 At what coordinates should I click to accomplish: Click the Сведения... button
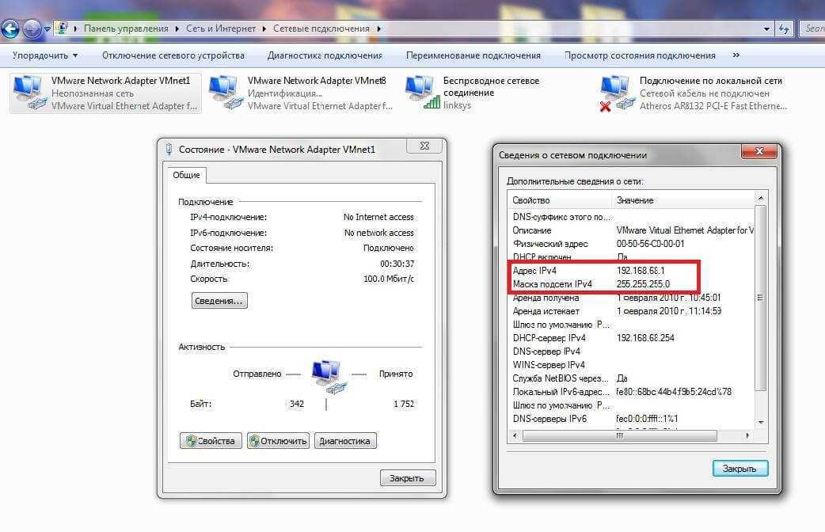[219, 301]
